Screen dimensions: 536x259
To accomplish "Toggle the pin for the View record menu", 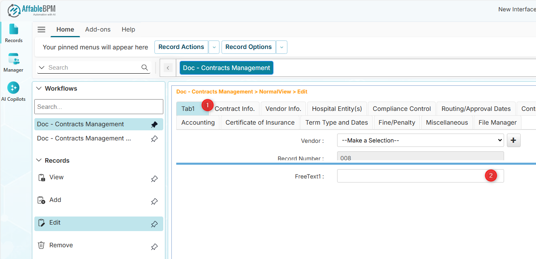I will 154,178.
